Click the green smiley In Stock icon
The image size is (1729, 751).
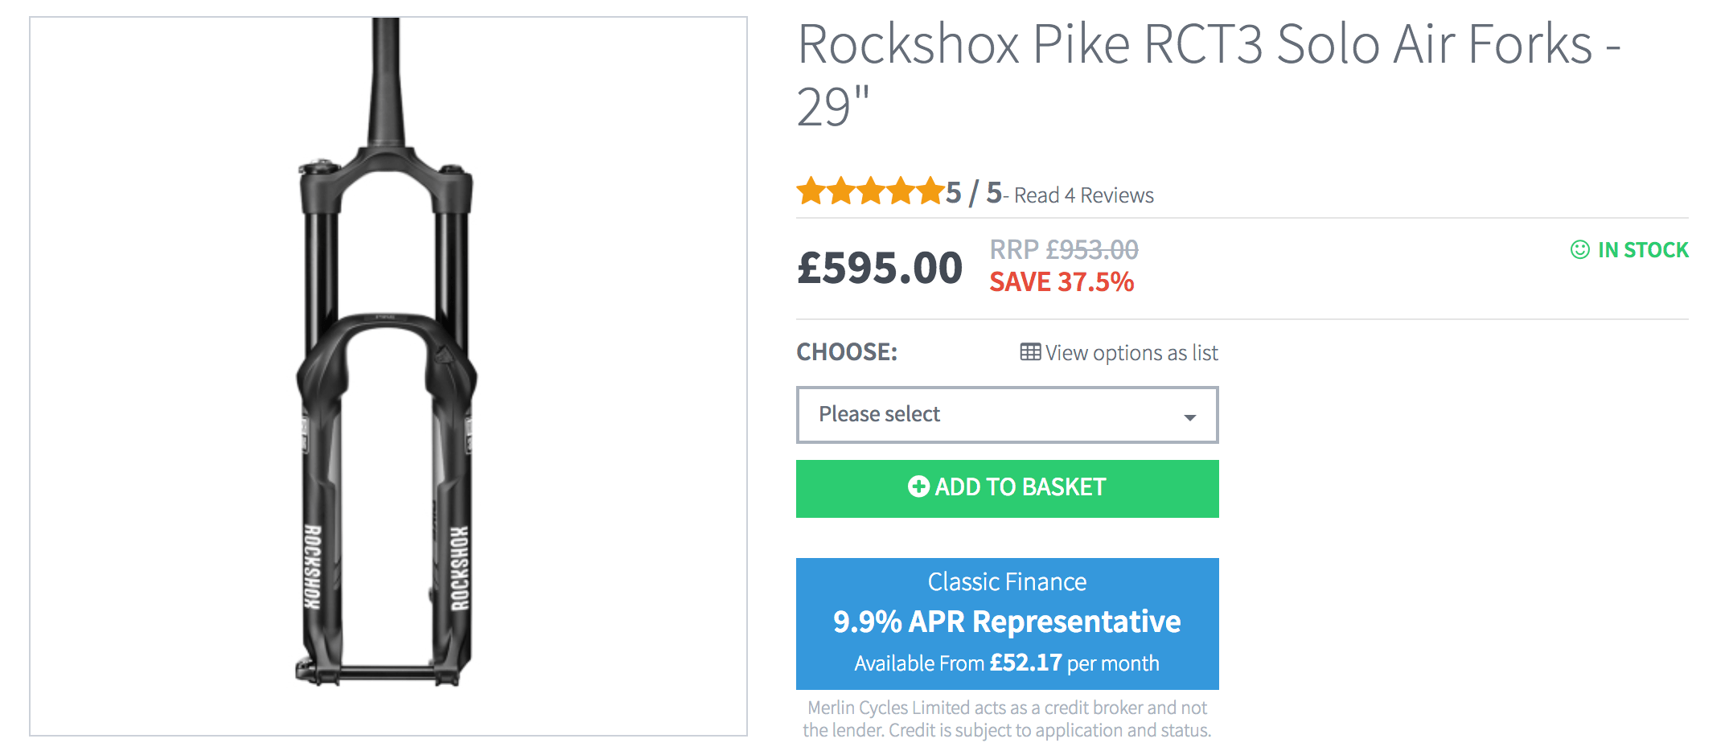[1579, 250]
